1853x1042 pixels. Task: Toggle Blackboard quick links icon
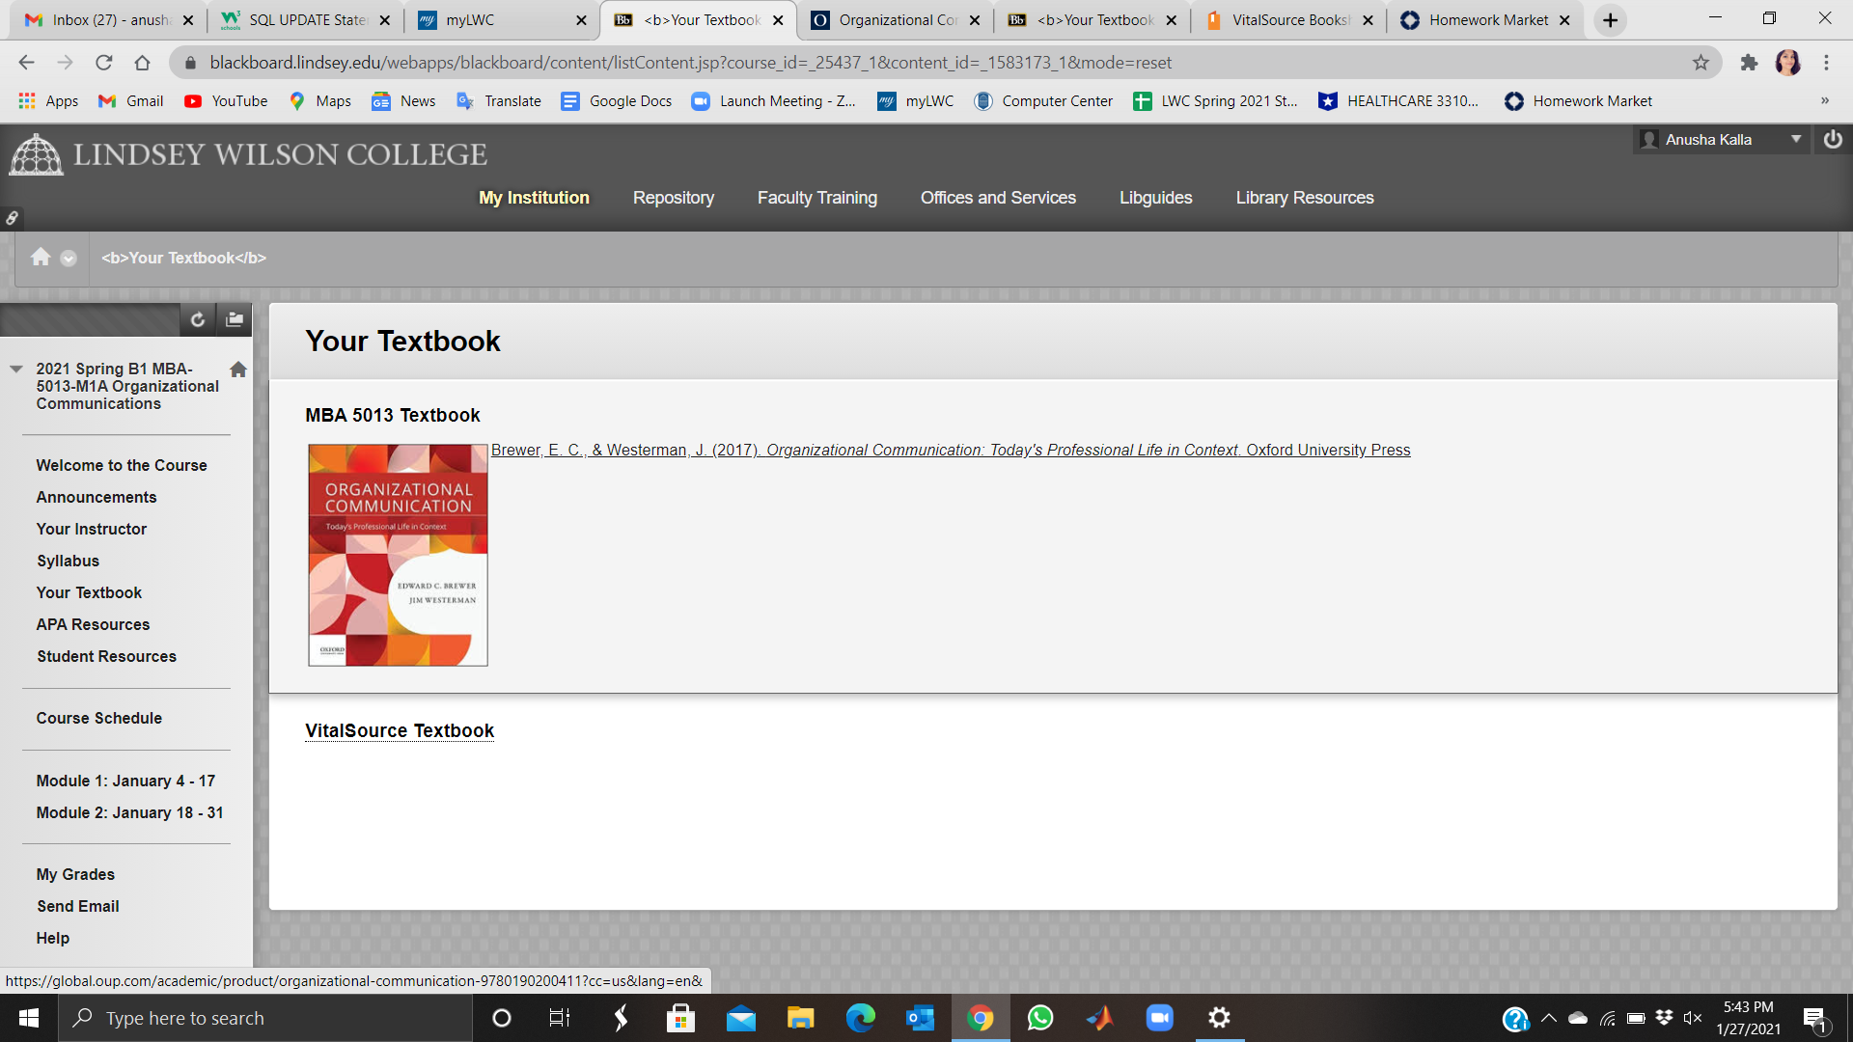12,218
